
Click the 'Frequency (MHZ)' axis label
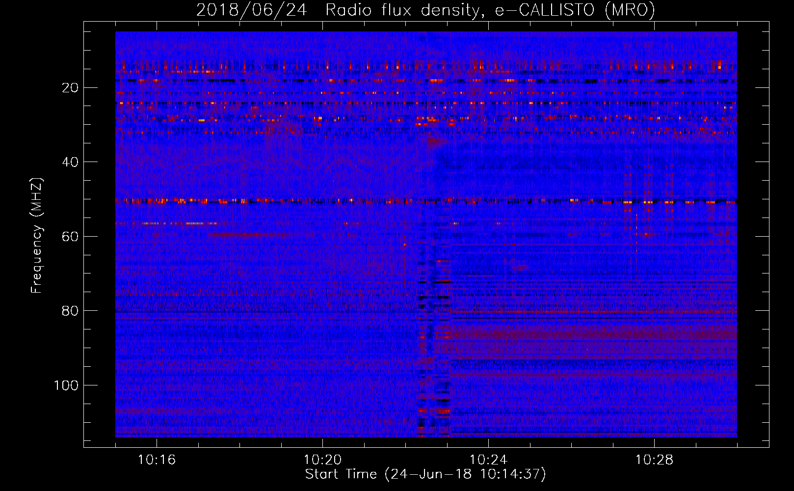coord(37,235)
